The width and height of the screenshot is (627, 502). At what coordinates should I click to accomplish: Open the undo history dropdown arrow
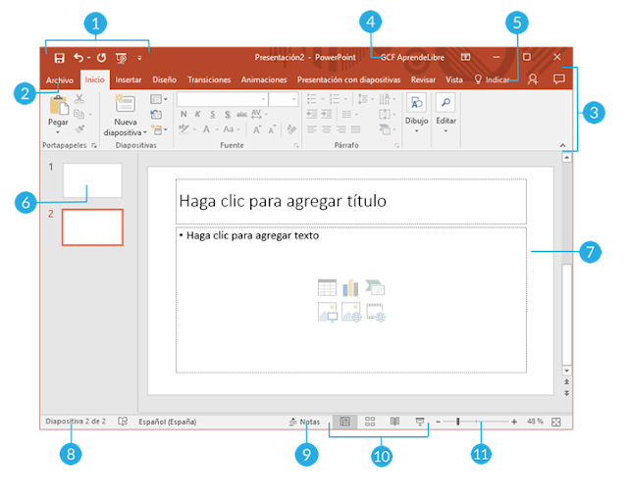point(88,58)
